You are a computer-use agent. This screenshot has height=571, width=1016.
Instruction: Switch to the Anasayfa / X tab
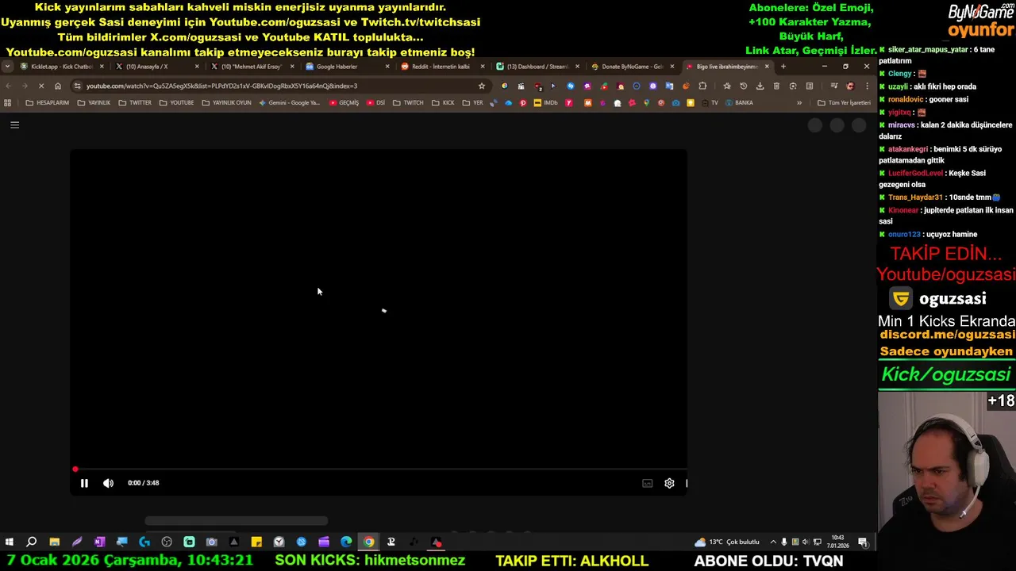156,67
